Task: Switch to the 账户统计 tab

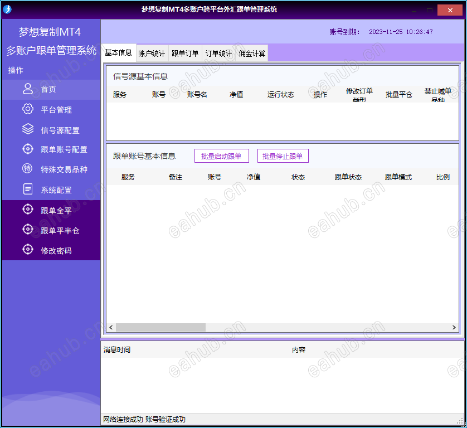Action: [x=152, y=53]
